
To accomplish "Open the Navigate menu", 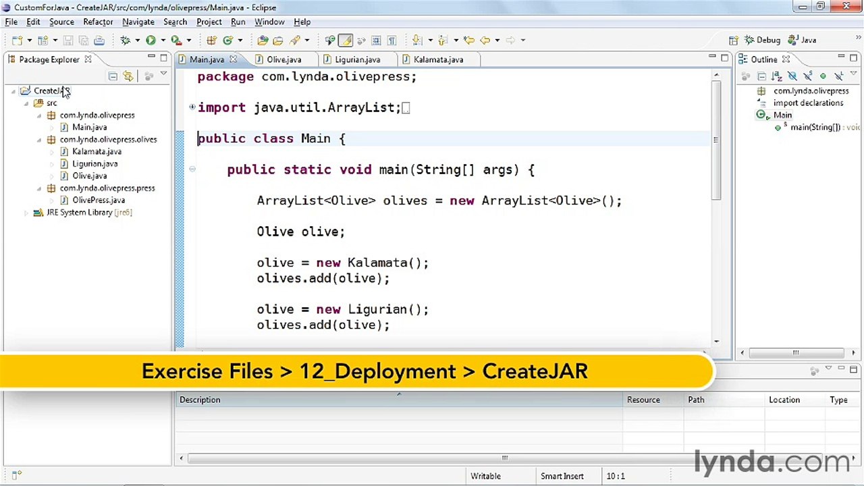I will point(138,22).
